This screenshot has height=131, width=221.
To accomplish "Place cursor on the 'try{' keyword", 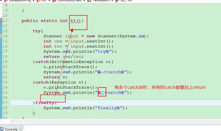I will pos(38,31).
